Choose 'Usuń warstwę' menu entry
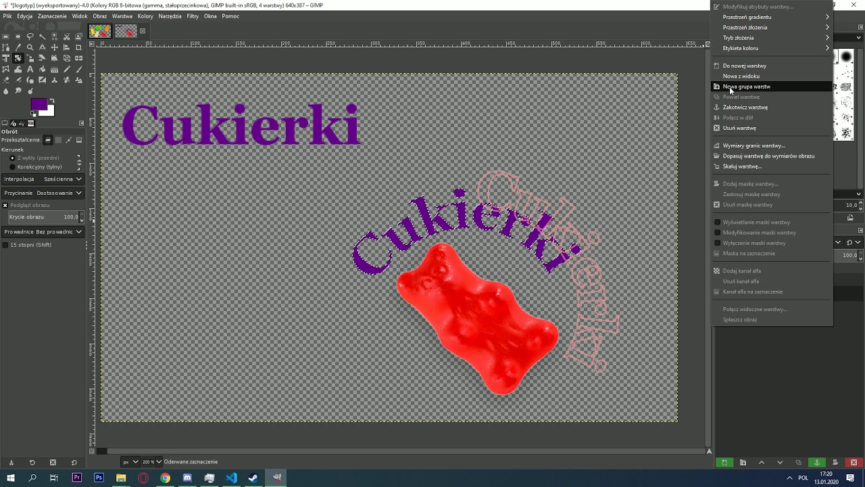This screenshot has width=865, height=487. pos(772,128)
